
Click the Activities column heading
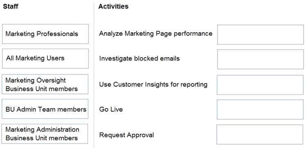113,7
